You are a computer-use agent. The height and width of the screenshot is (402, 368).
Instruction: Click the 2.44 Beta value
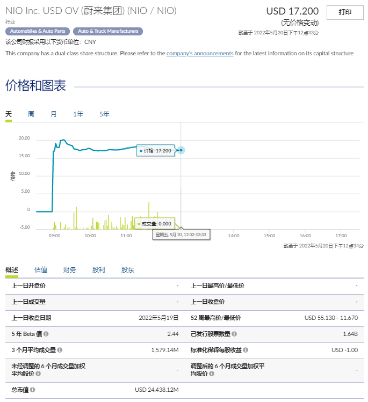[x=172, y=334]
